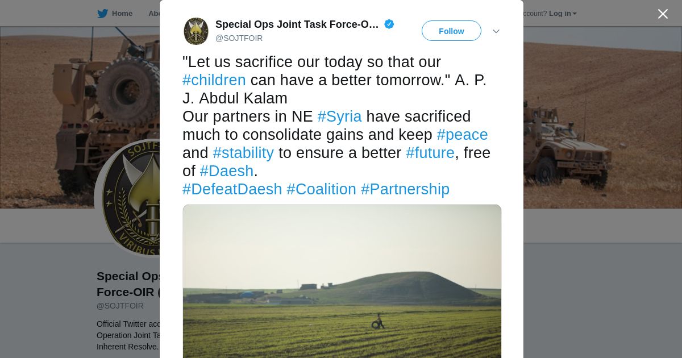Follow the Special Ops Joint Task Force account

(x=451, y=31)
